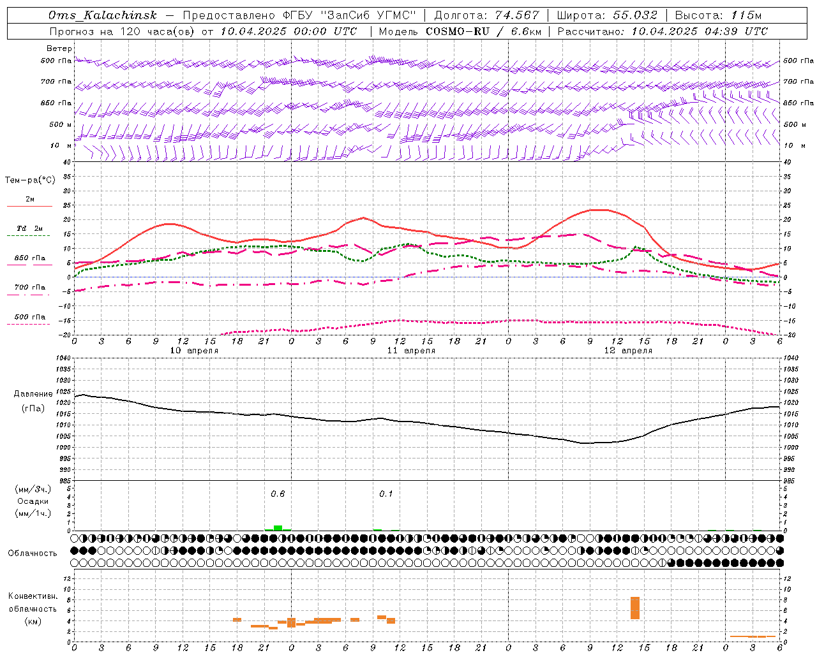
Task: Click the right-side 700 гПа wind level label
Action: pyautogui.click(x=798, y=82)
